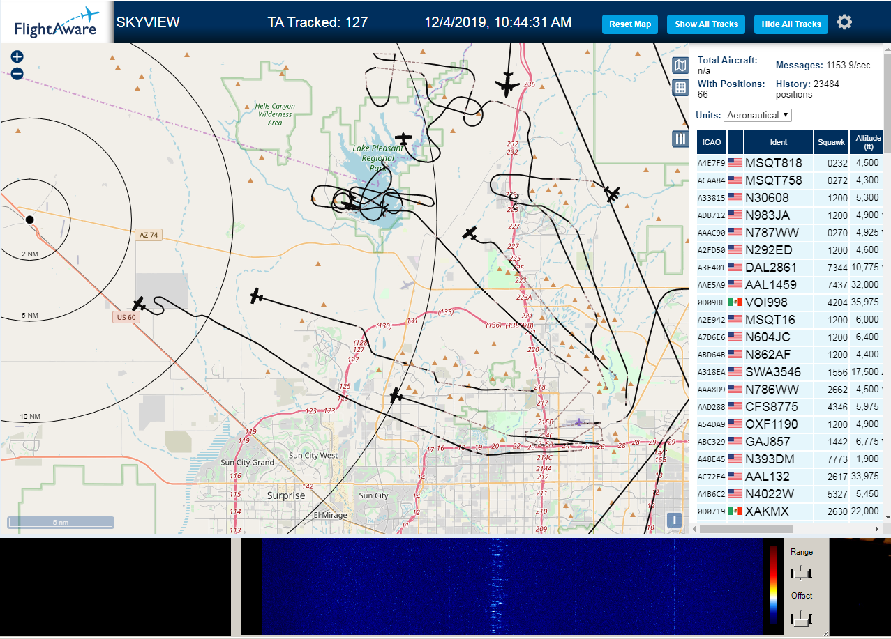Screen dimensions: 891x639
Task: Select OXF1190 aircraft row
Action: click(791, 424)
